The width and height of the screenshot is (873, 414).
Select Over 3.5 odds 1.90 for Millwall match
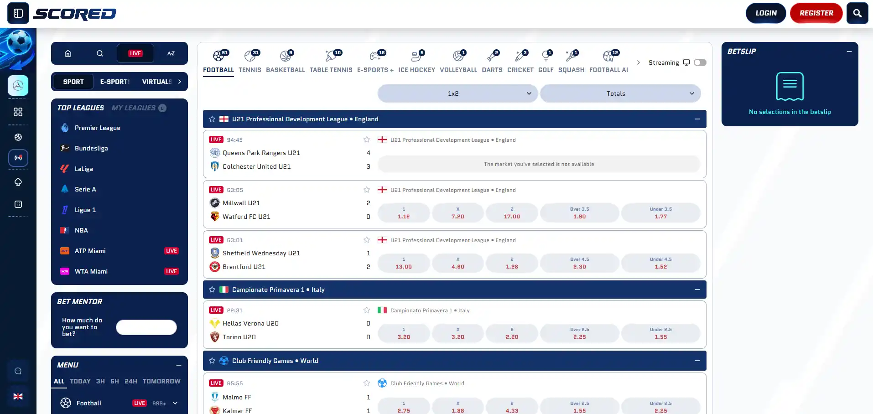(579, 213)
